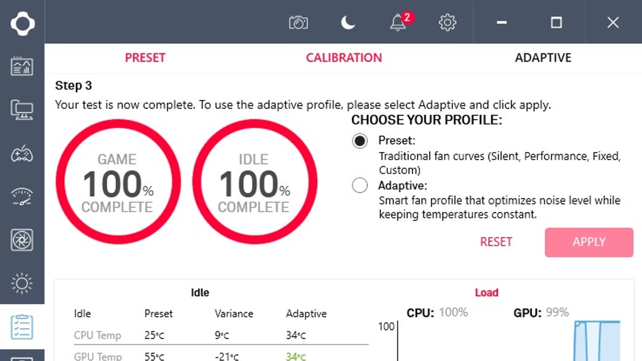Open the PC monitoring sidebar icon
The width and height of the screenshot is (642, 361).
pyautogui.click(x=22, y=67)
